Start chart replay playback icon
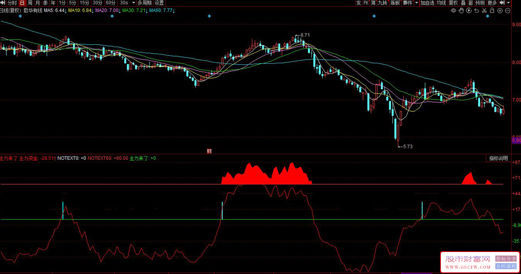This screenshot has height=274, width=521. (468, 11)
